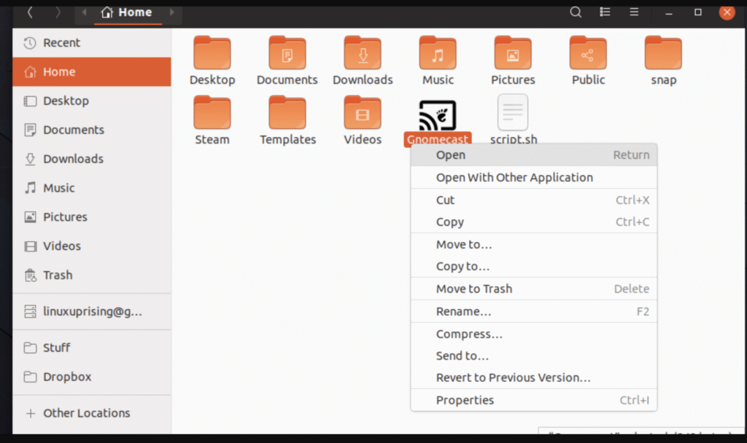Click the Home path bar button

127,12
